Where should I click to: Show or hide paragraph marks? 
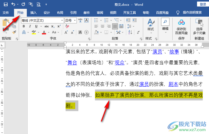pyautogui.click(x=138, y=32)
